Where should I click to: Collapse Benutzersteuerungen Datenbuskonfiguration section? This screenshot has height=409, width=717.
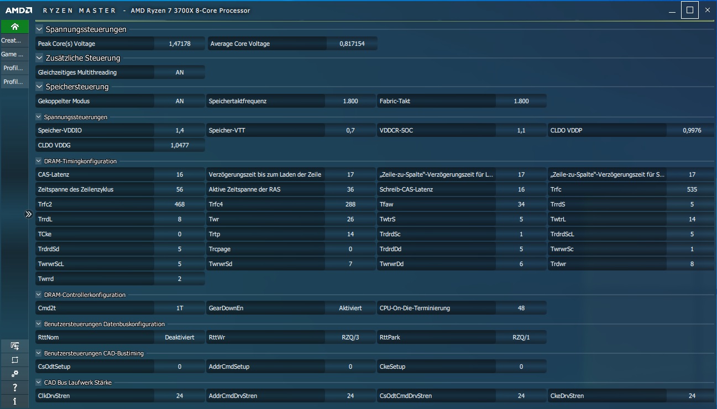coord(39,324)
